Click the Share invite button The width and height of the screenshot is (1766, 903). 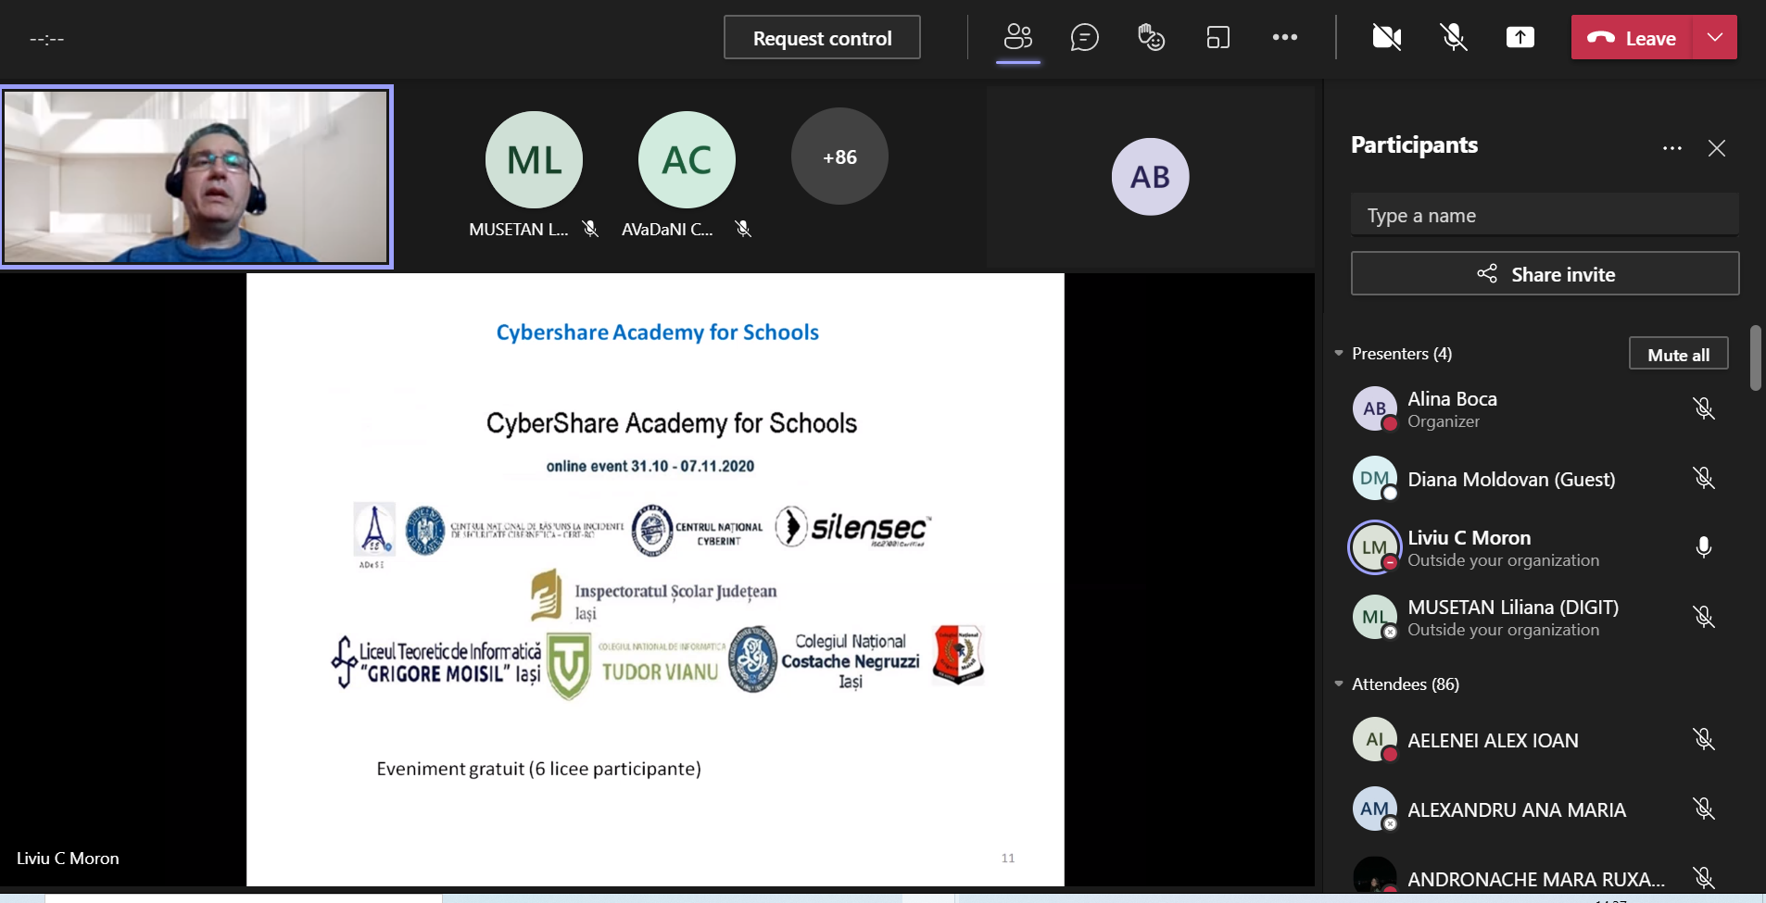point(1545,274)
